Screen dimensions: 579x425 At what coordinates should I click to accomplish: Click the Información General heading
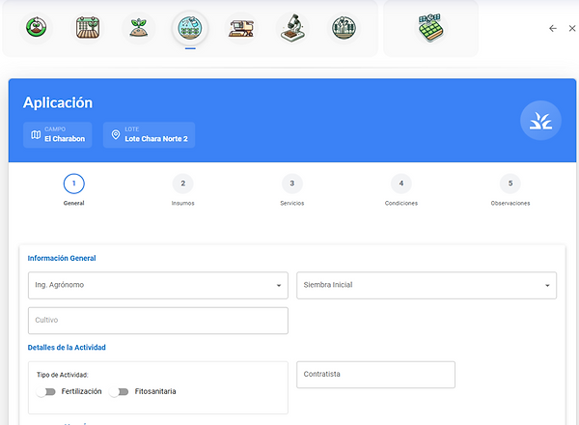click(62, 258)
